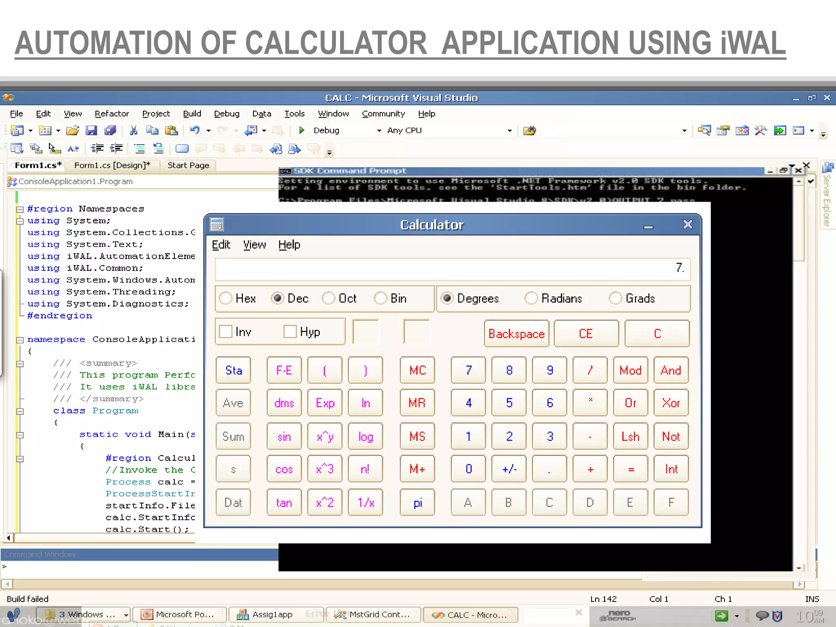The width and height of the screenshot is (836, 627).
Task: Open the Any CPU platform dropdown
Action: click(x=509, y=131)
